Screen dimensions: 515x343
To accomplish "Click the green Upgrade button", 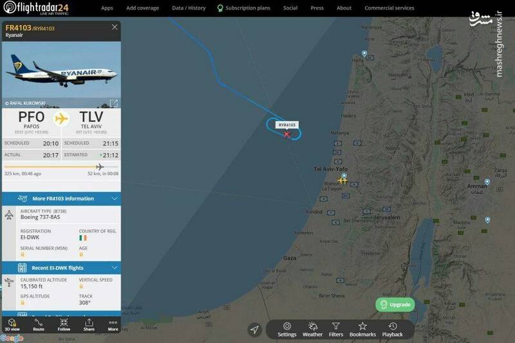I will click(395, 304).
